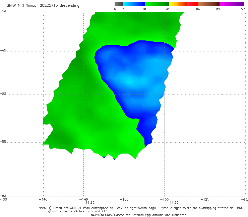
Task: Click the longitude label '-135' on bottom axis
Action: coord(124,199)
